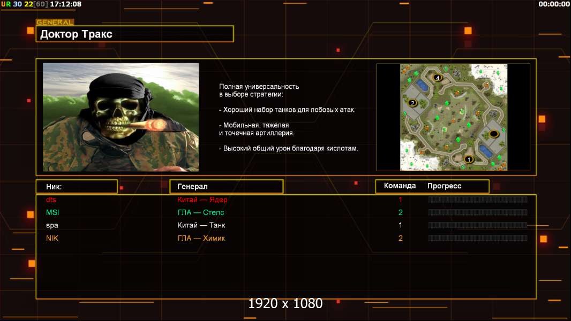Click the 'Хороший набор танков' bullet line

(287, 110)
